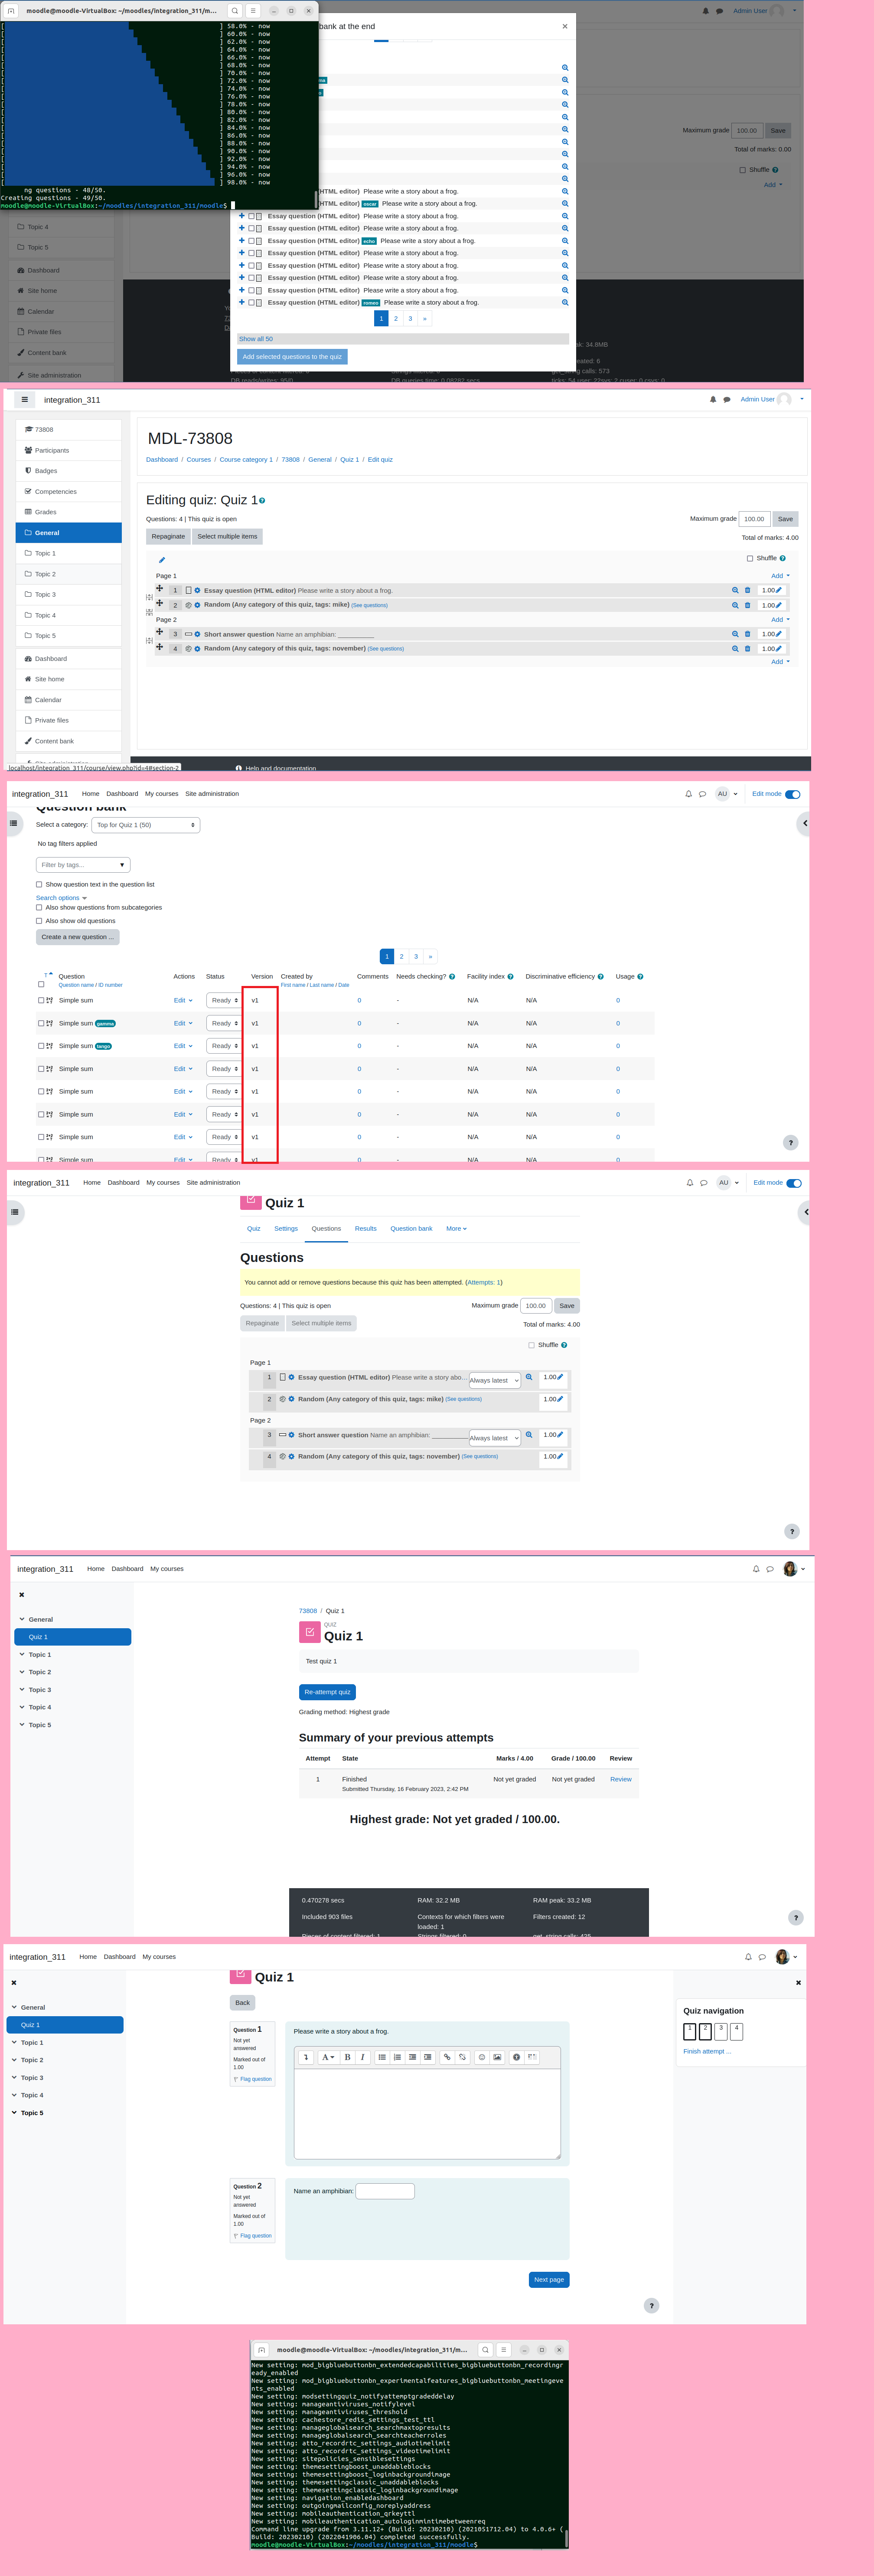Open the 'Review' link for attempt 1

620,1779
